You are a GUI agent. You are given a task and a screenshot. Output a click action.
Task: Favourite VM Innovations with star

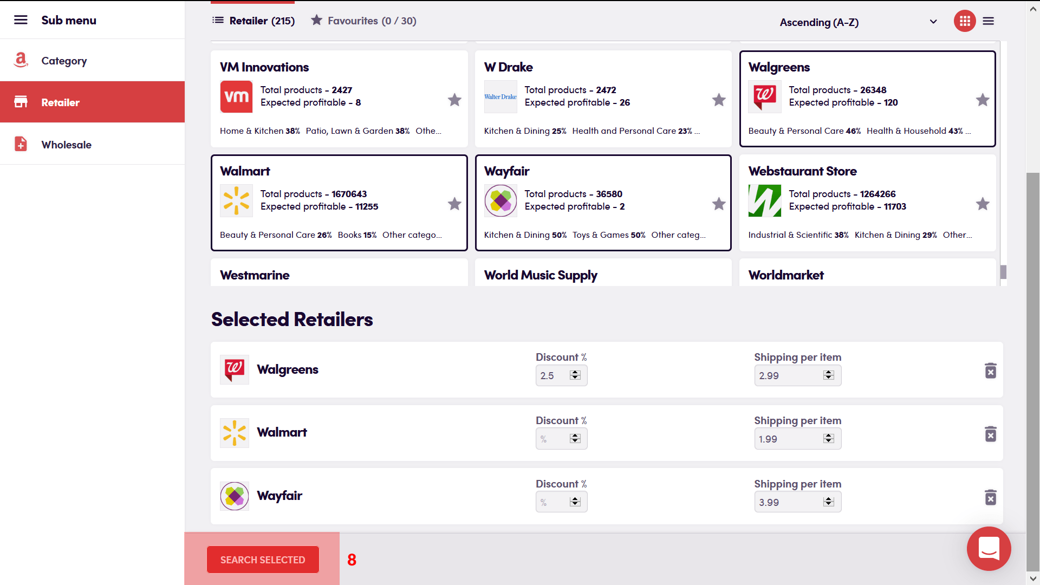pyautogui.click(x=454, y=100)
